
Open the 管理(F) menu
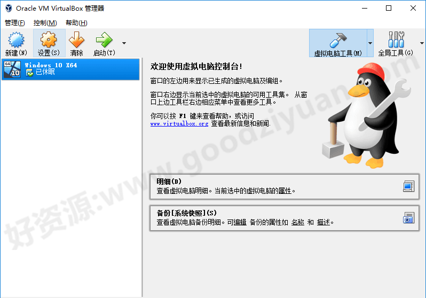(x=15, y=23)
